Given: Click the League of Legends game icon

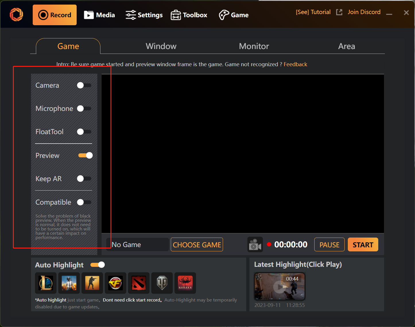Looking at the screenshot, I should click(x=46, y=283).
